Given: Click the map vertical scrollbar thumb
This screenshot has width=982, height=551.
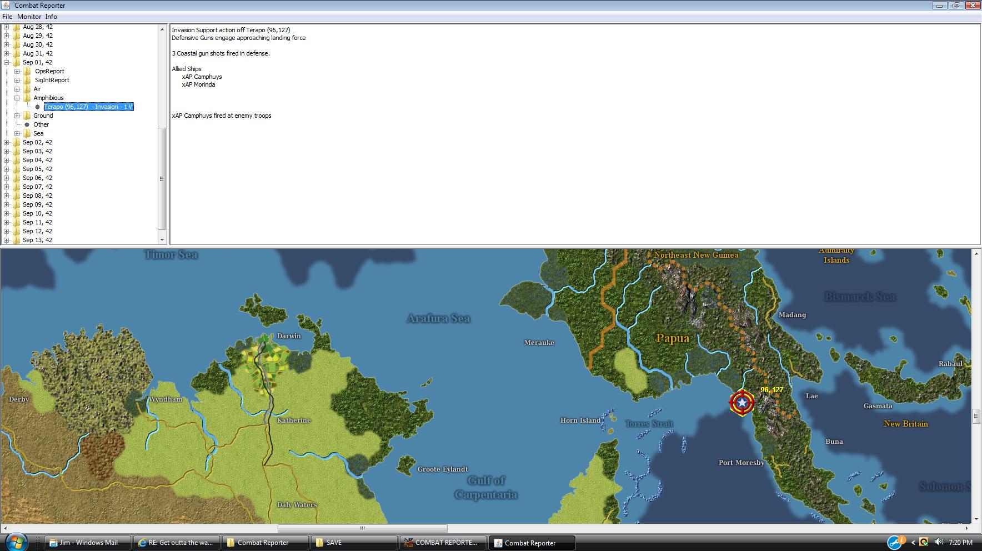Looking at the screenshot, I should coord(976,417).
